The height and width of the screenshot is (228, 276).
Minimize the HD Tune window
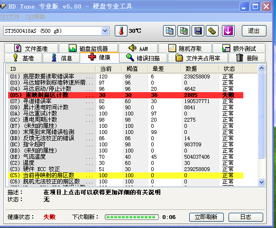[244, 7]
